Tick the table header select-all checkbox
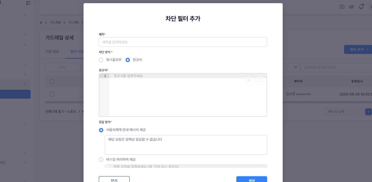 [x=52, y=82]
